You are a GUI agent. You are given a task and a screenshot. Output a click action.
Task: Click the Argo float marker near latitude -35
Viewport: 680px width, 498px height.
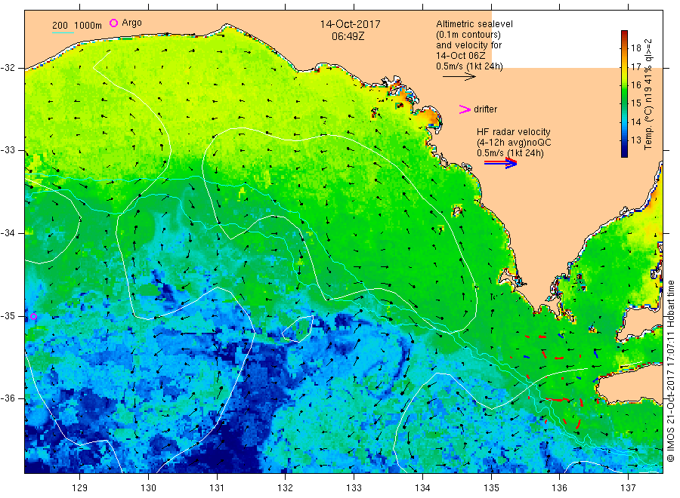pyautogui.click(x=34, y=317)
